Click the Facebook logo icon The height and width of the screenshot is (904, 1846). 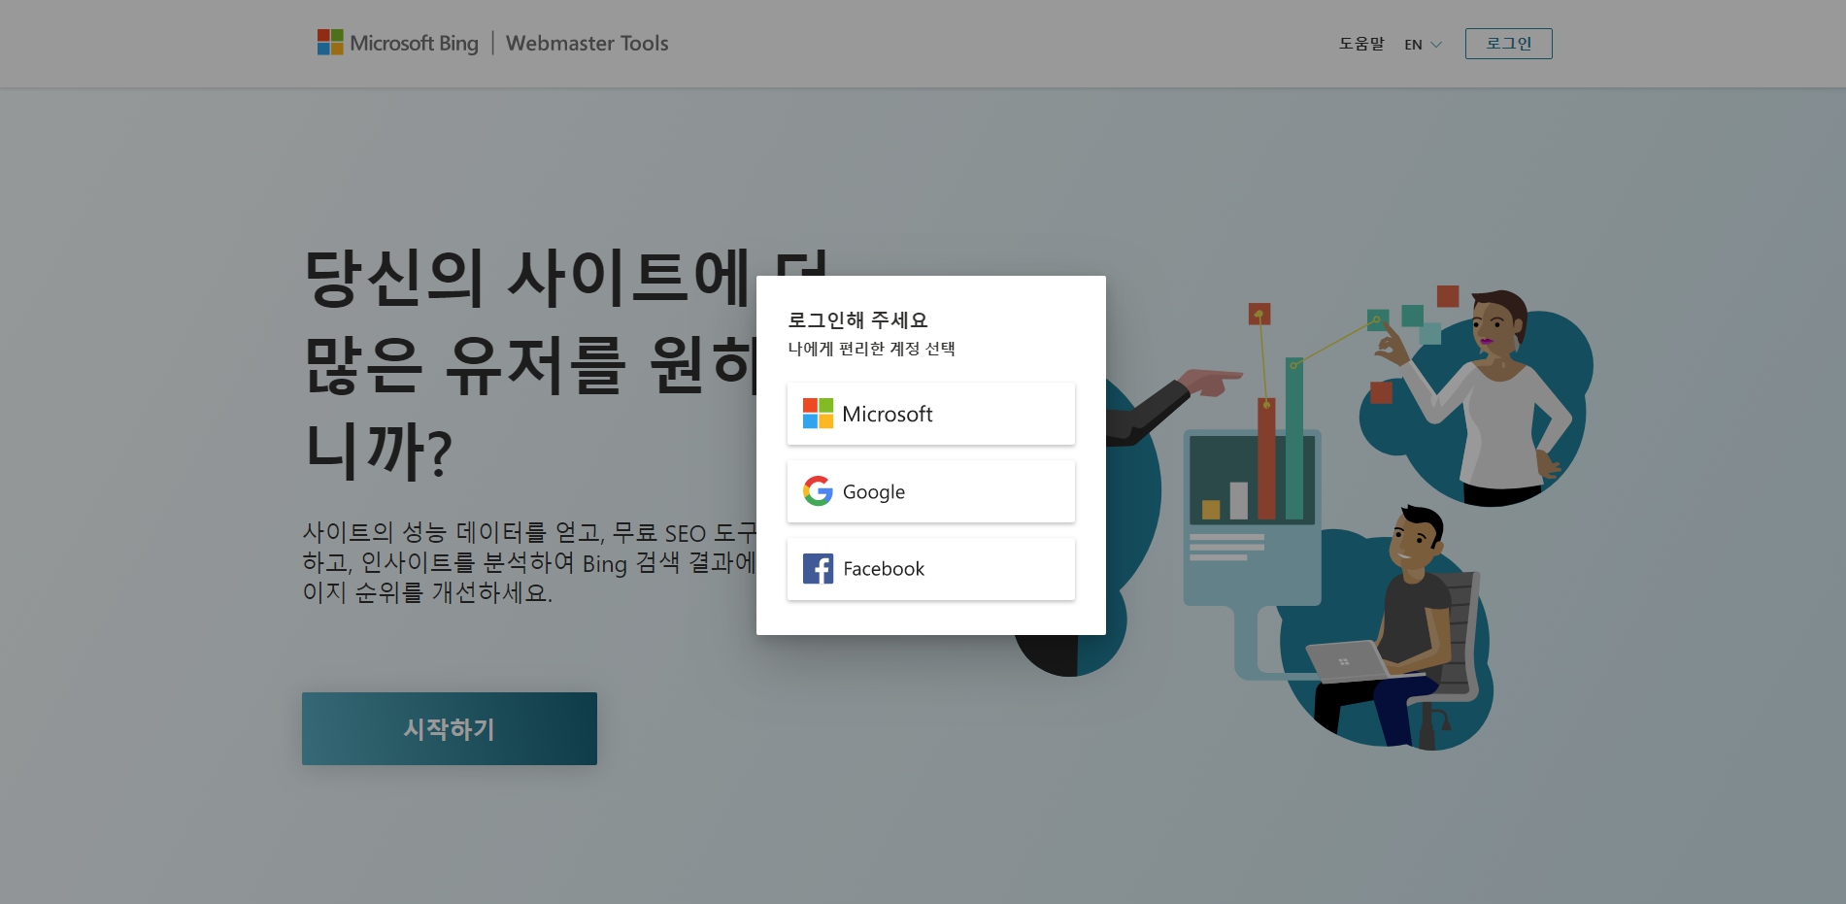818,569
